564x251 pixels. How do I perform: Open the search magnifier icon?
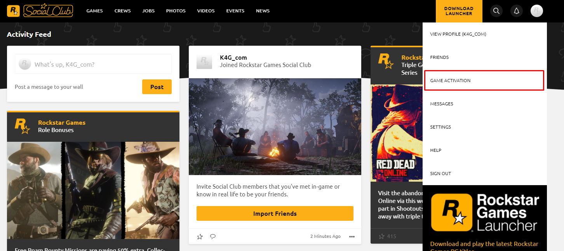(x=496, y=11)
